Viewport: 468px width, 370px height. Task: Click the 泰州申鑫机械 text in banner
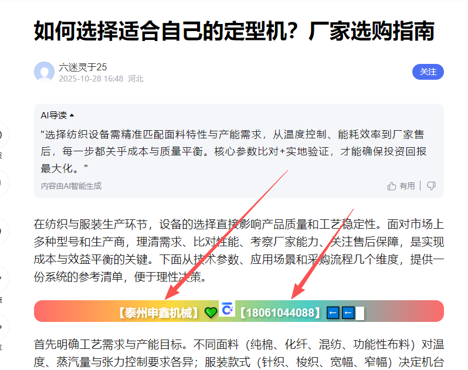tap(158, 313)
